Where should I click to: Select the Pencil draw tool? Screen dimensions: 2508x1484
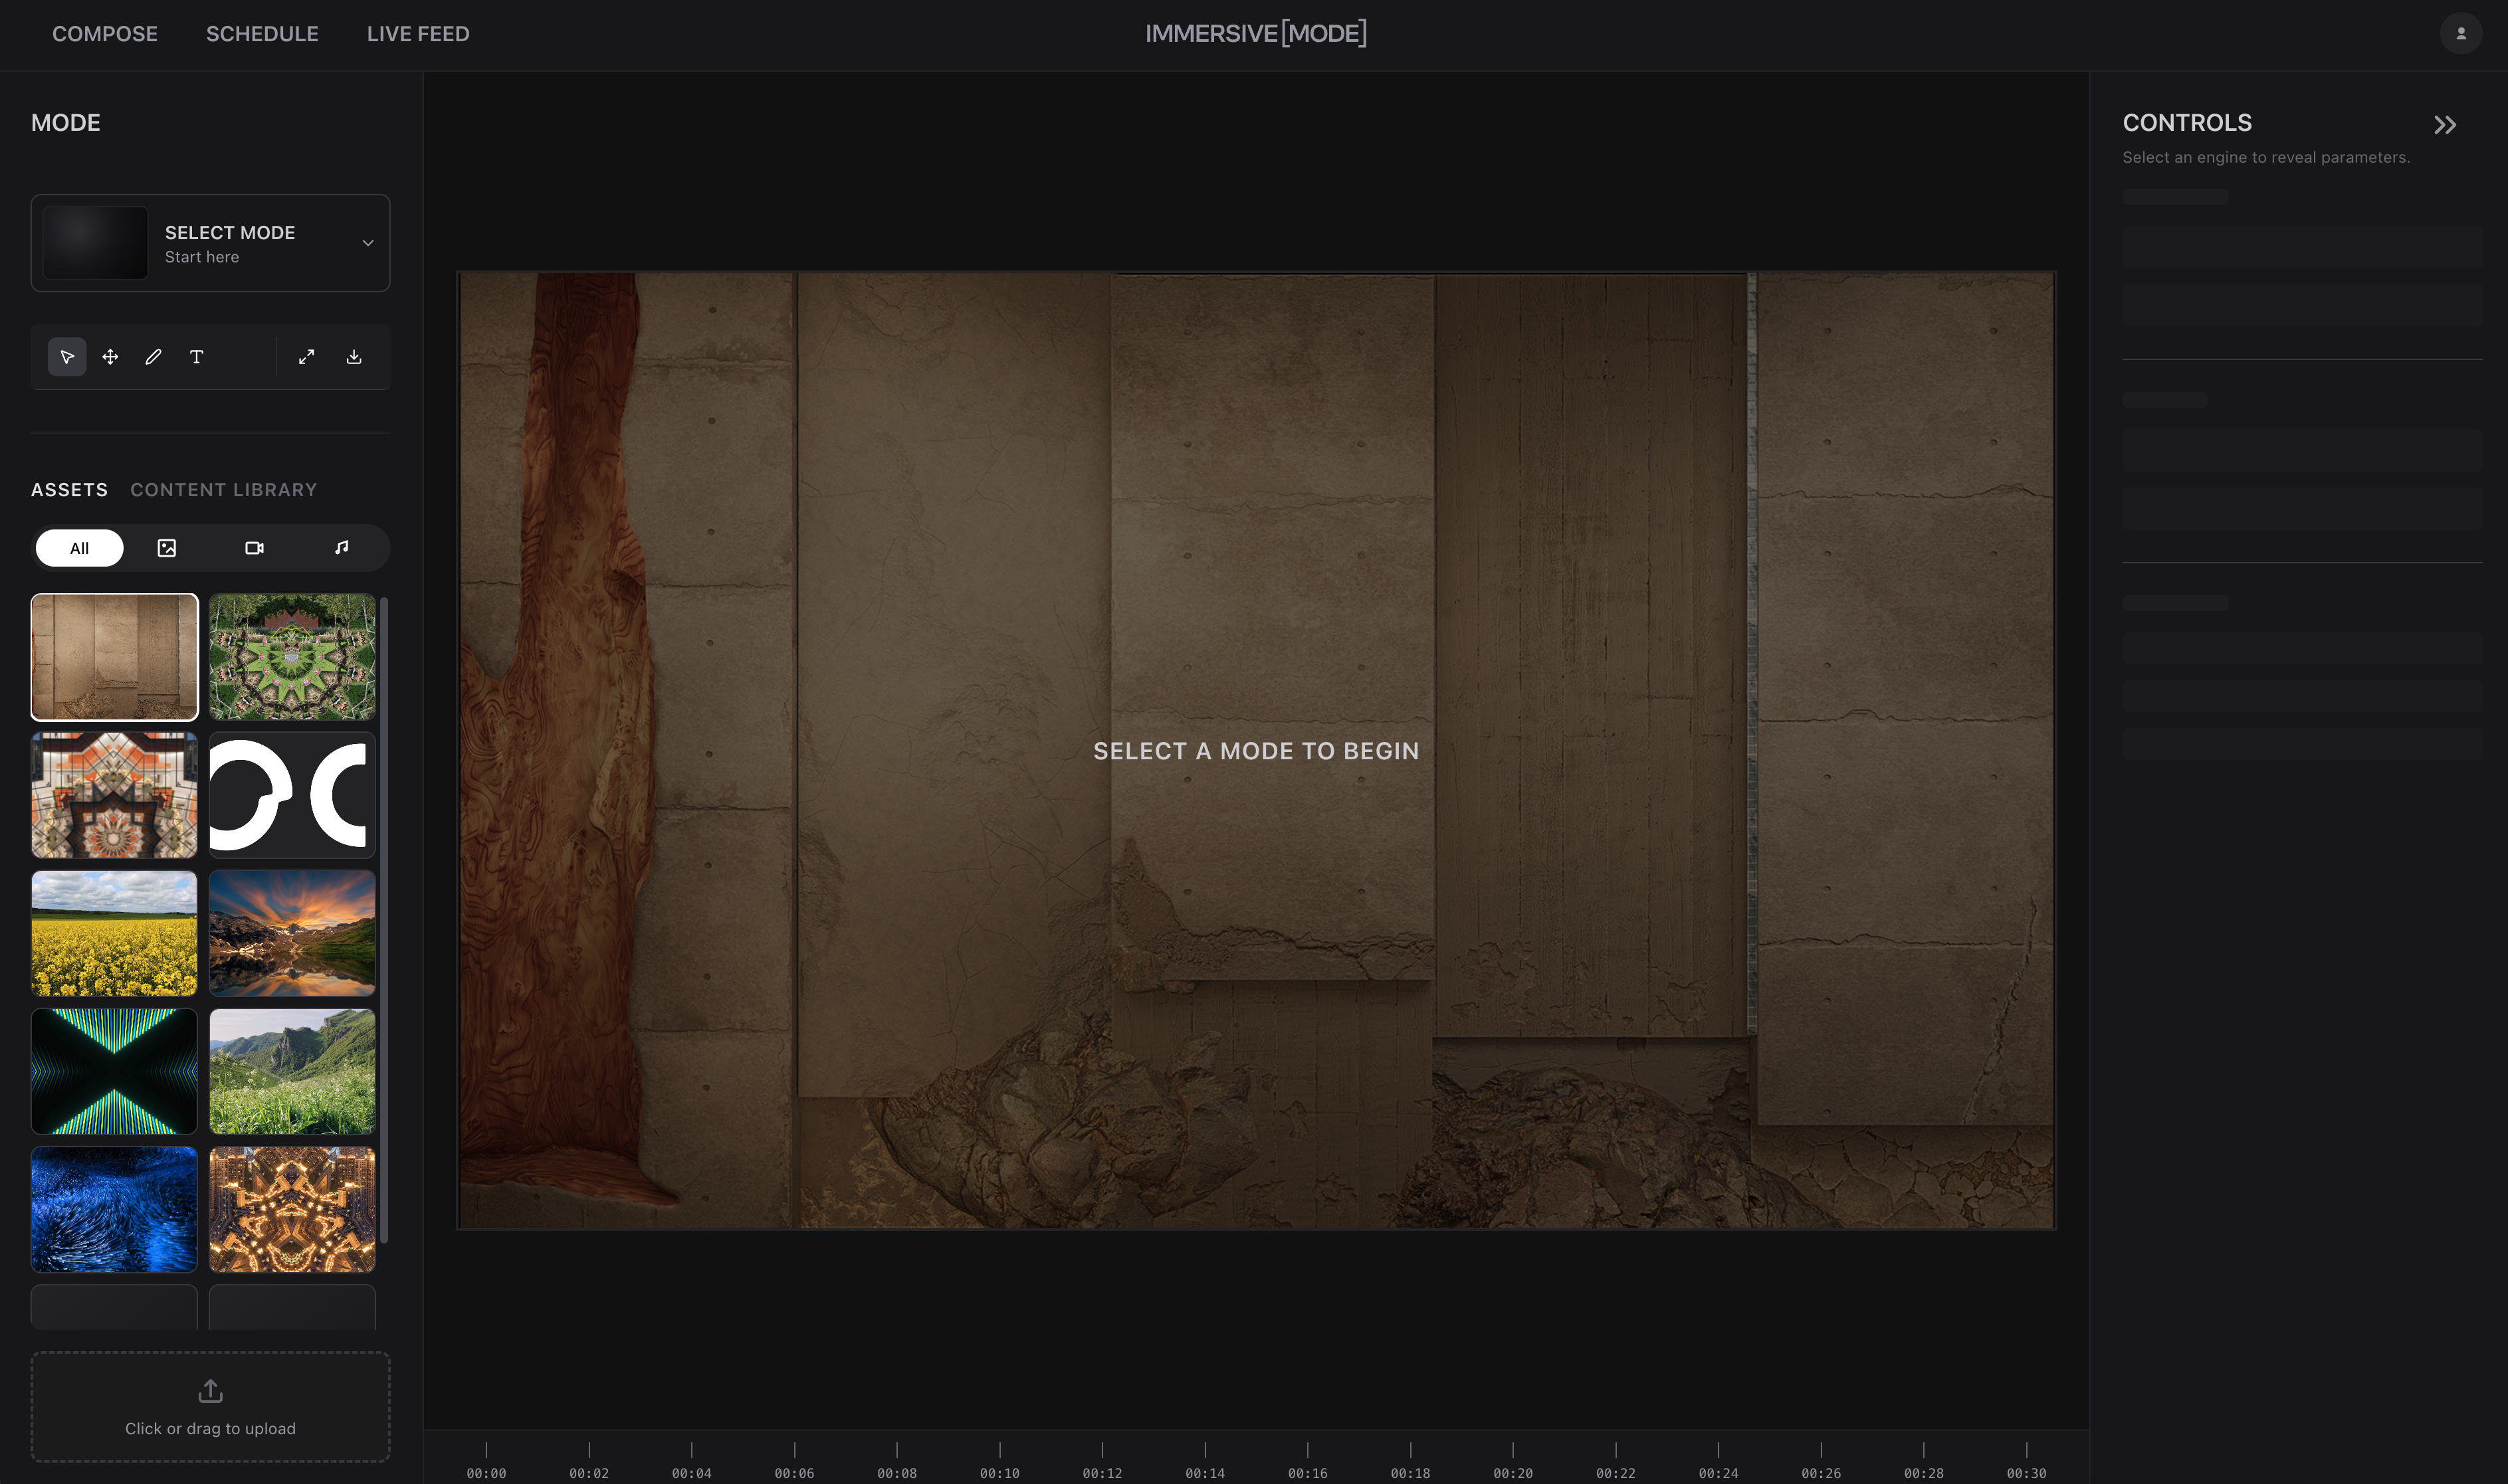[x=153, y=357]
